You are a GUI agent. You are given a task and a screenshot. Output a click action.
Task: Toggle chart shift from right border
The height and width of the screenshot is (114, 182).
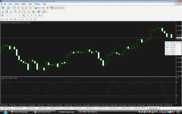(x=29, y=12)
